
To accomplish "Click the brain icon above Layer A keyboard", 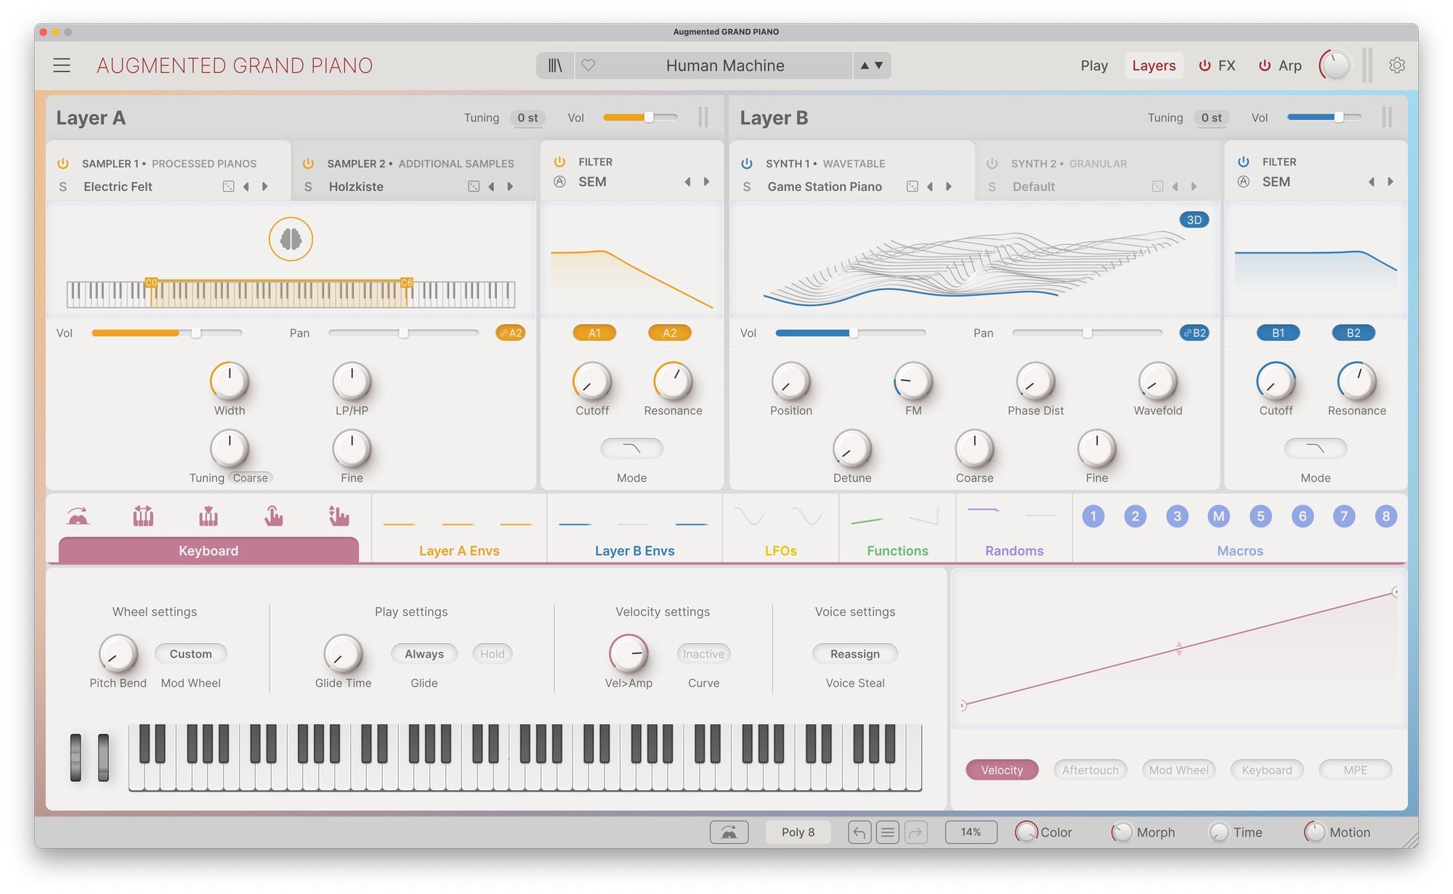I will (x=291, y=239).
